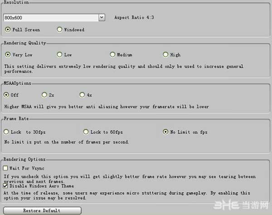Open the resolution dropdown arrow
This screenshot has width=272, height=215.
pos(102,18)
